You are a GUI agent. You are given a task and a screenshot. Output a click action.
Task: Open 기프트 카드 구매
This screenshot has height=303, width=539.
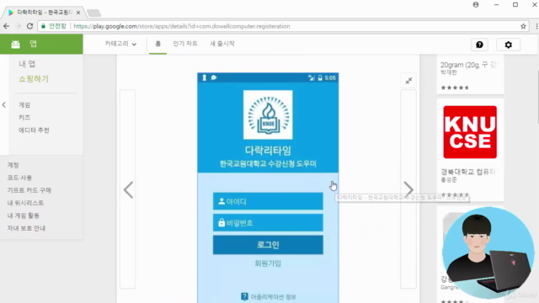(x=29, y=190)
